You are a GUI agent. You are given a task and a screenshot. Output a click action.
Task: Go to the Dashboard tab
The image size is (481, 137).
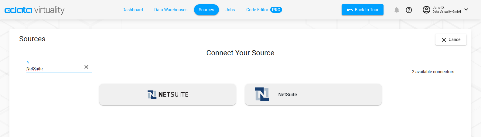pyautogui.click(x=132, y=10)
